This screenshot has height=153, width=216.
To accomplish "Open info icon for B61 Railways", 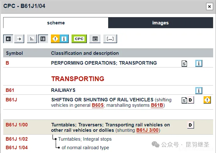I will coord(199,91).
